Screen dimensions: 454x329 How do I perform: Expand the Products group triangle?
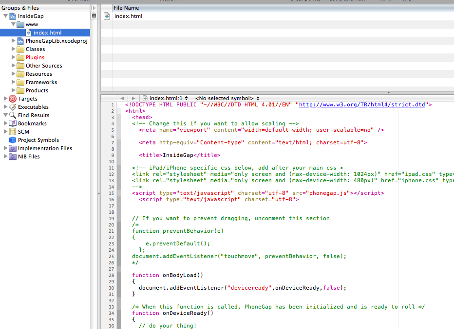[x=13, y=90]
